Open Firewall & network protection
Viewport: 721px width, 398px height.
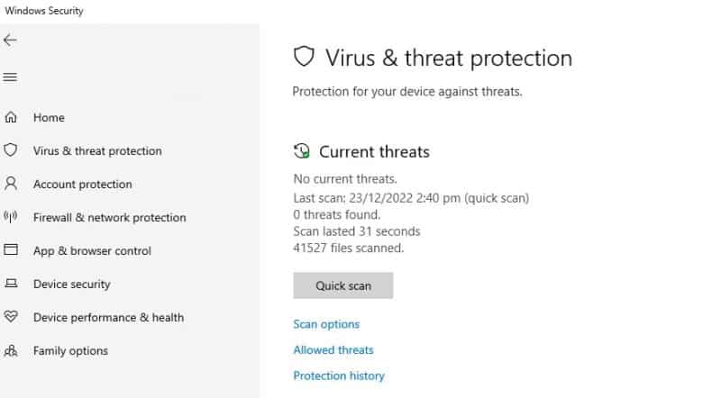(109, 217)
